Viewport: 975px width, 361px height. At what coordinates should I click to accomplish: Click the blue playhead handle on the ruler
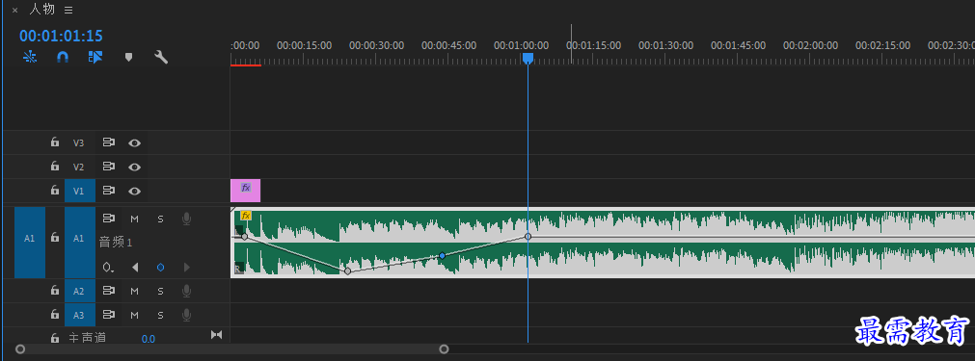click(528, 58)
